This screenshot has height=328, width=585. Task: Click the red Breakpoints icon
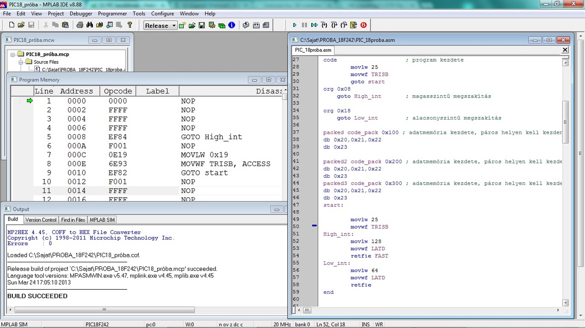pyautogui.click(x=364, y=25)
